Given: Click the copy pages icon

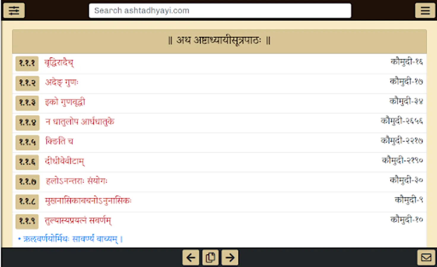Looking at the screenshot, I should pyautogui.click(x=210, y=258).
